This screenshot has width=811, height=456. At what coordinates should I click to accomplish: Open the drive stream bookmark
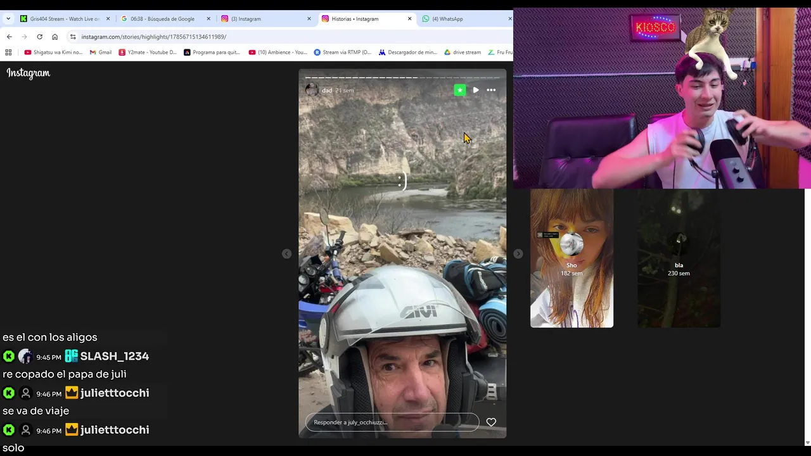coord(463,53)
